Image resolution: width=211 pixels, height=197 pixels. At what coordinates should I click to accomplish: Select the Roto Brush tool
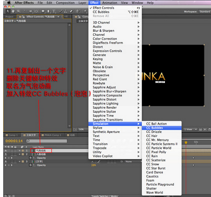pos(78,11)
